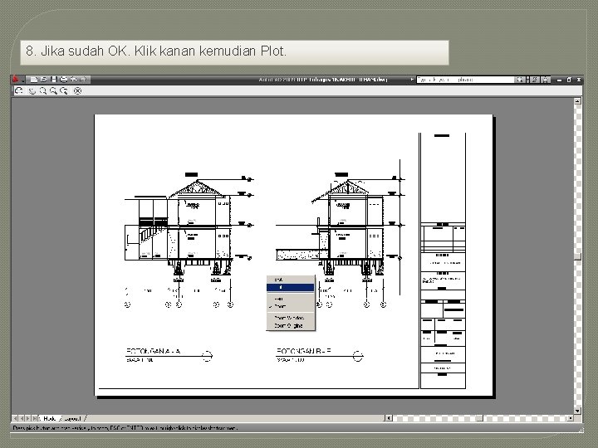The width and height of the screenshot is (598, 448).
Task: Choose checked Zoom entry in context menu
Action: [291, 306]
